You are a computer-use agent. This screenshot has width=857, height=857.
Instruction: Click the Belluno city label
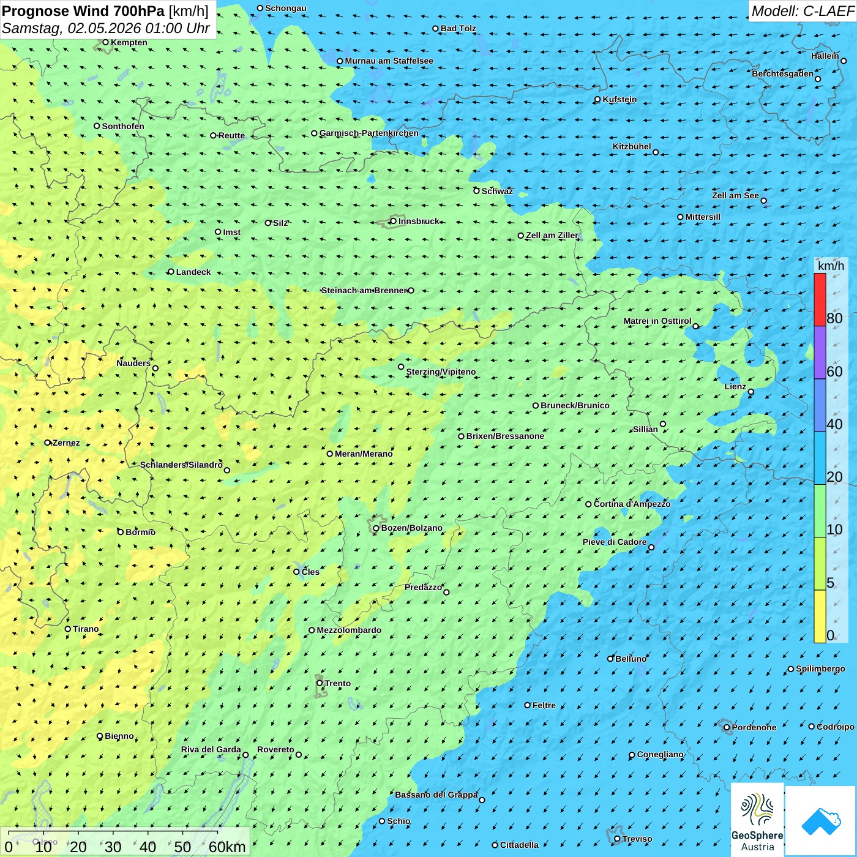pyautogui.click(x=631, y=659)
